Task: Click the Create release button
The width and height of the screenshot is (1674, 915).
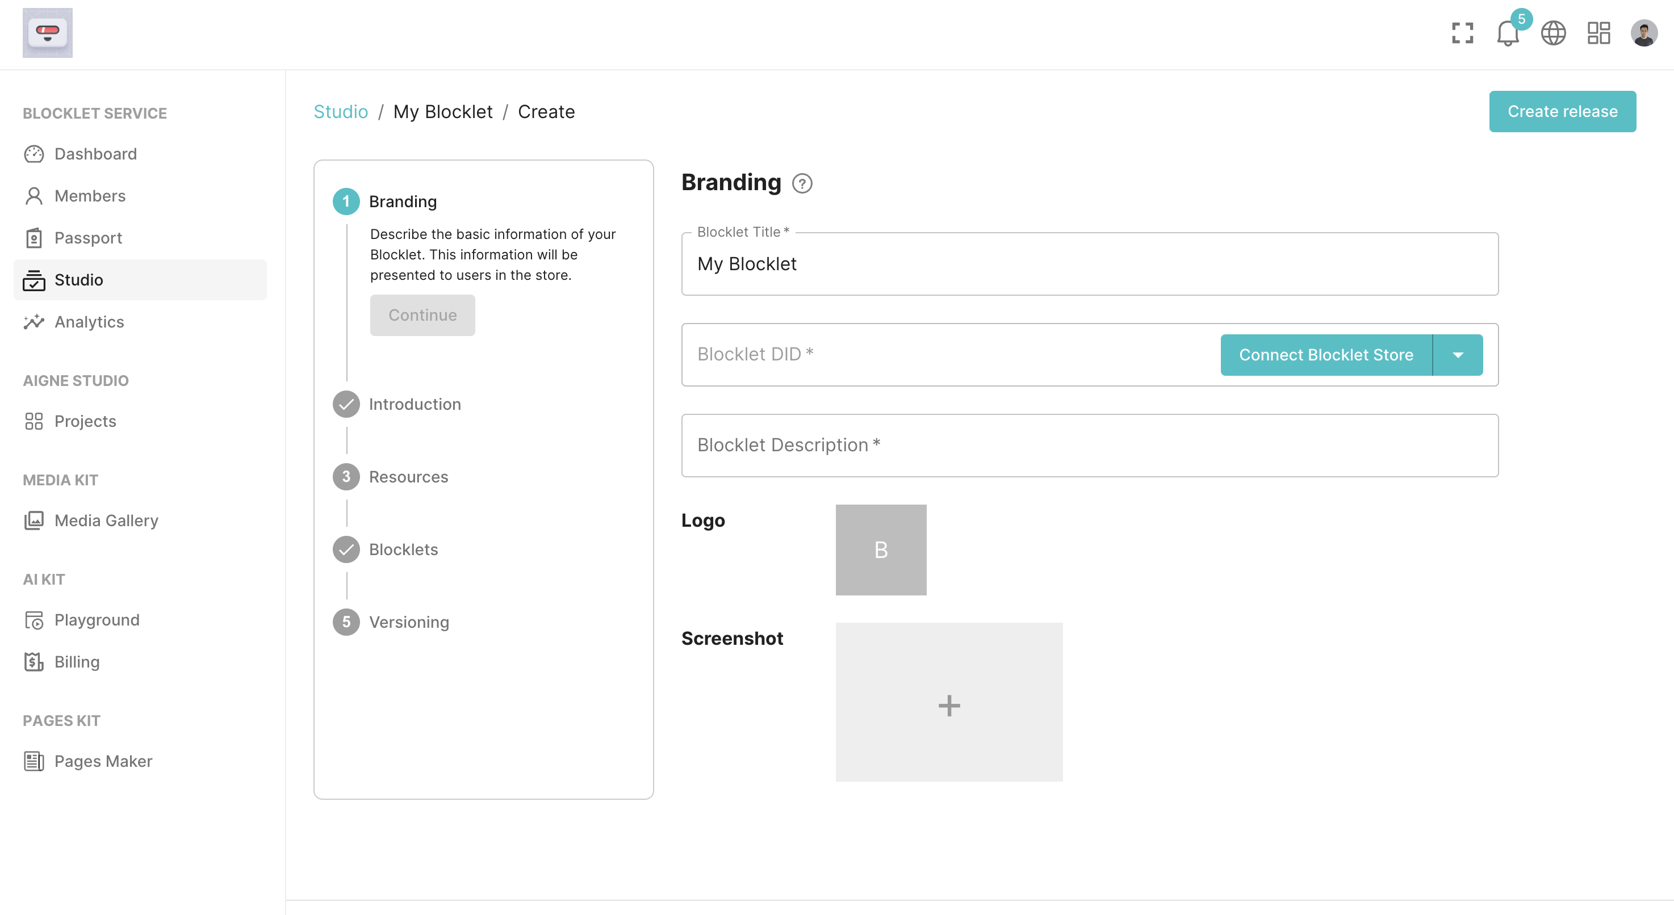Action: 1562,112
